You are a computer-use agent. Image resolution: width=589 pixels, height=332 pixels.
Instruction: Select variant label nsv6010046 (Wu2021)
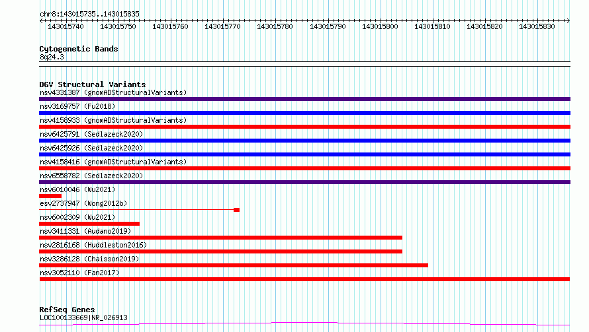[77, 189]
